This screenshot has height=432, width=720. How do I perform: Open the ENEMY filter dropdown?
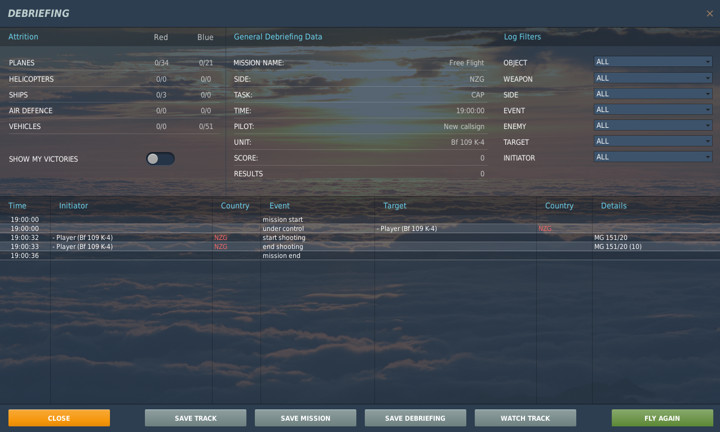coord(652,126)
